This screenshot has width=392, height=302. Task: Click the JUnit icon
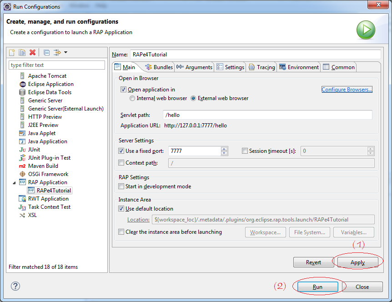click(22, 150)
